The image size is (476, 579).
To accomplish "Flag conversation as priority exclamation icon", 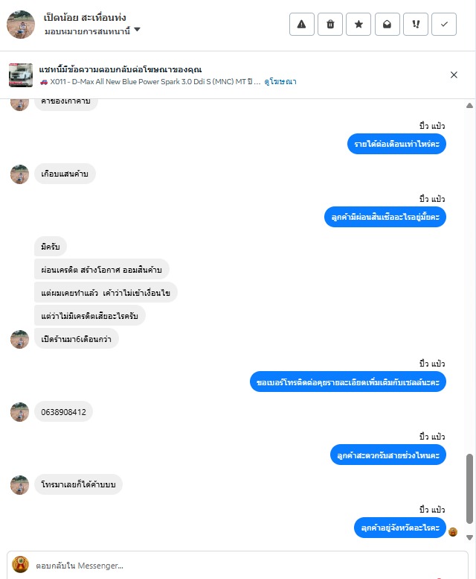I will tap(416, 25).
